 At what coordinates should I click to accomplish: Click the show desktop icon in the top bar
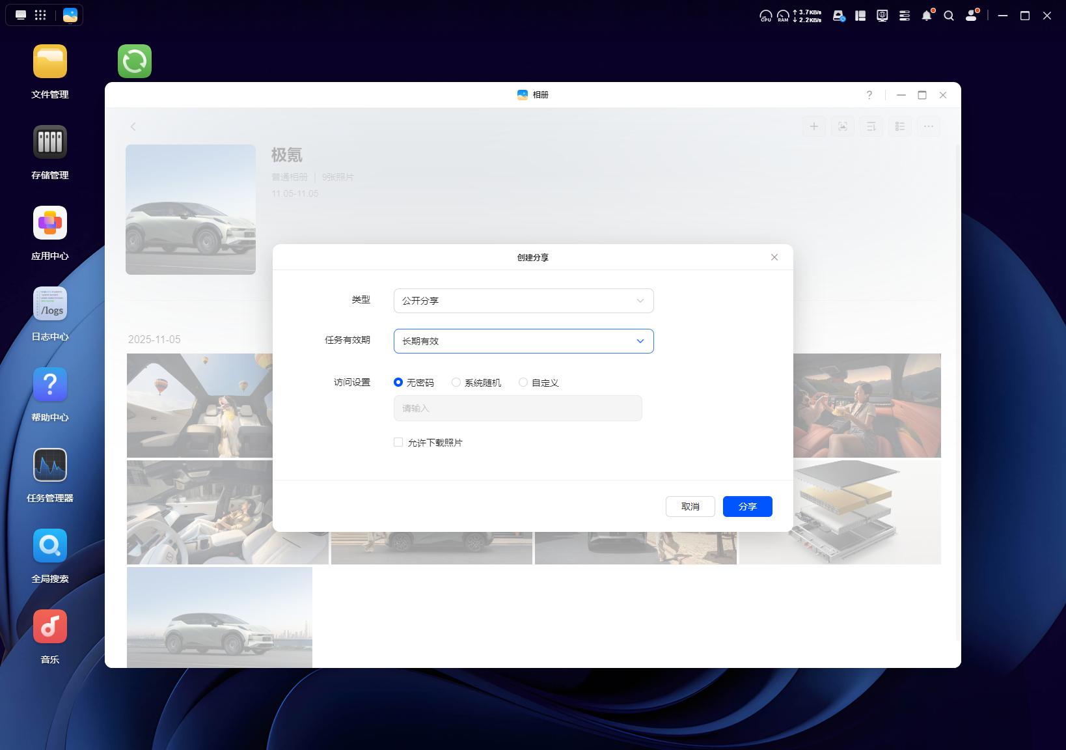pyautogui.click(x=21, y=15)
